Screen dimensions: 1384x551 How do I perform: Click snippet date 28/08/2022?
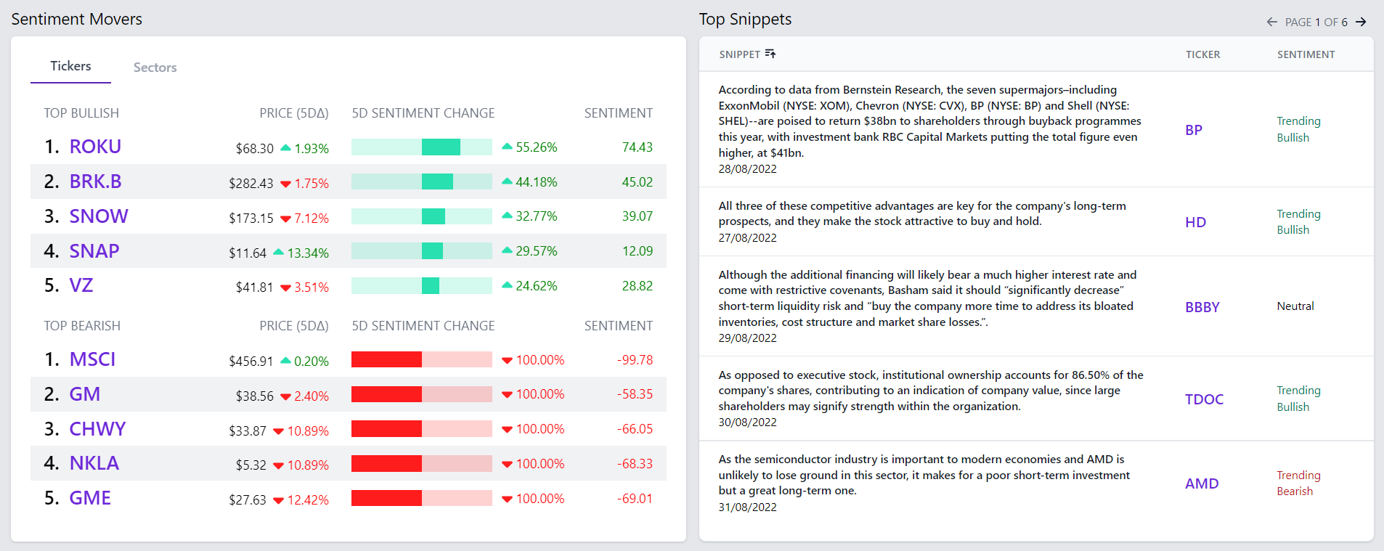tap(747, 169)
